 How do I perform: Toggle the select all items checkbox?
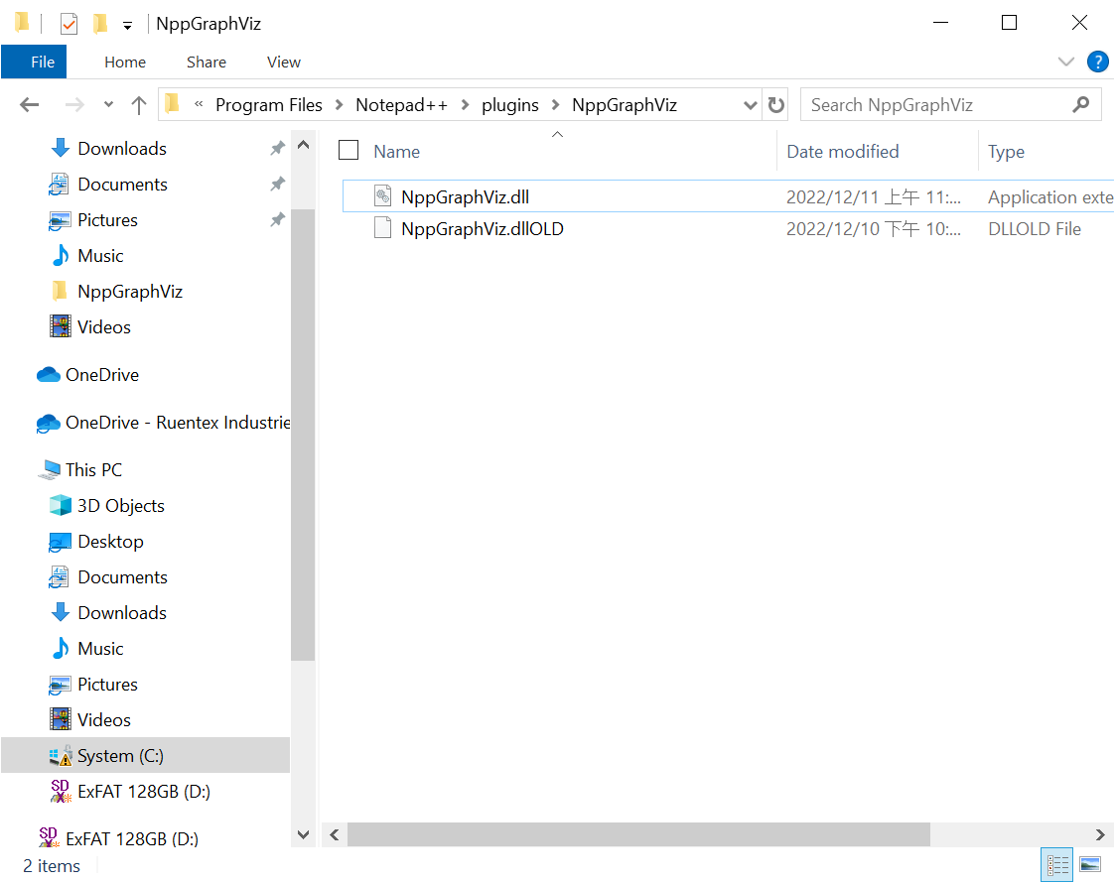(x=348, y=150)
